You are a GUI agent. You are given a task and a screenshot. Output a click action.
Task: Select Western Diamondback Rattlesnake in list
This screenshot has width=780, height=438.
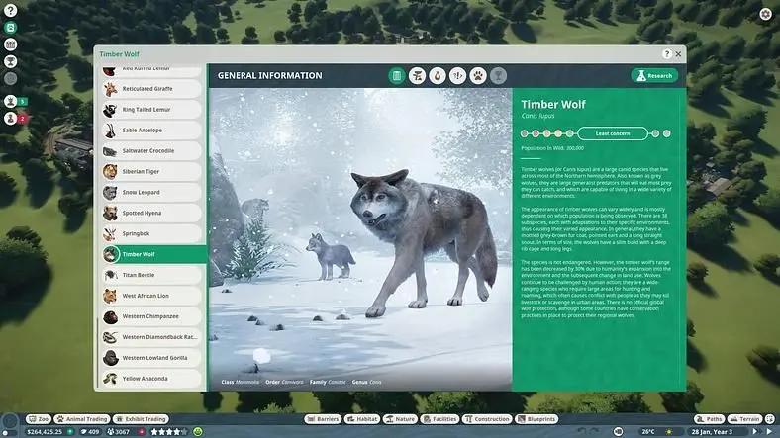point(151,337)
